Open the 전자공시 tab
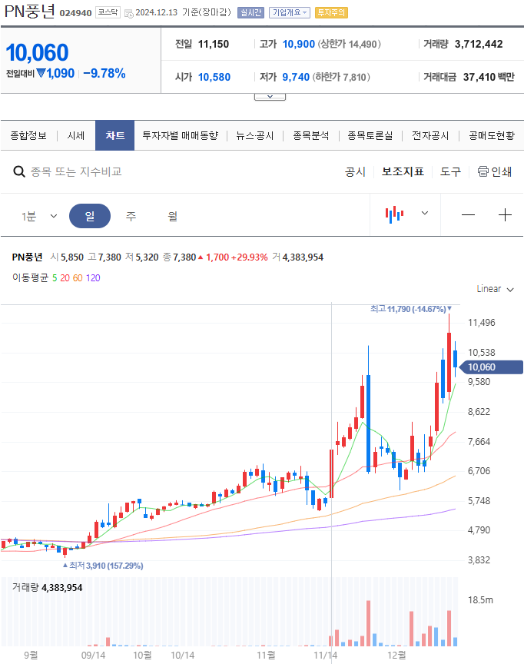 pos(430,135)
